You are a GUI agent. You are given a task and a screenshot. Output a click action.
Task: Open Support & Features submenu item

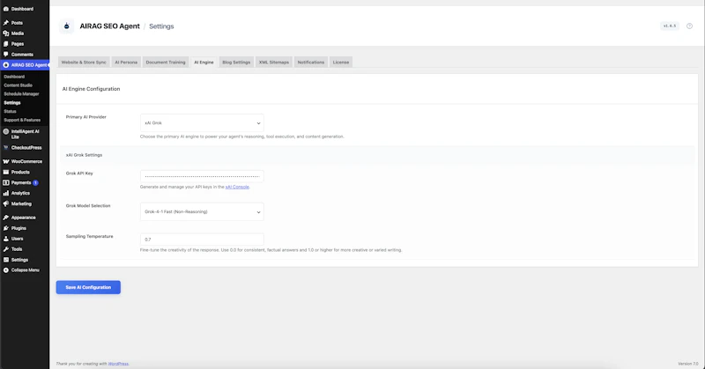tap(22, 120)
